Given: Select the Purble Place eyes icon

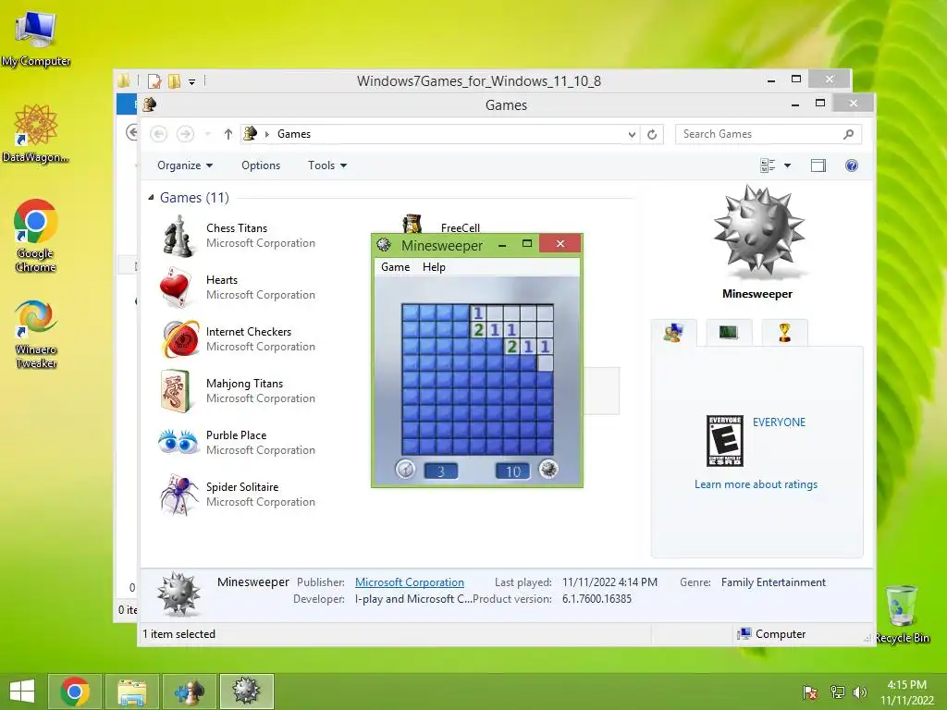Looking at the screenshot, I should point(178,442).
